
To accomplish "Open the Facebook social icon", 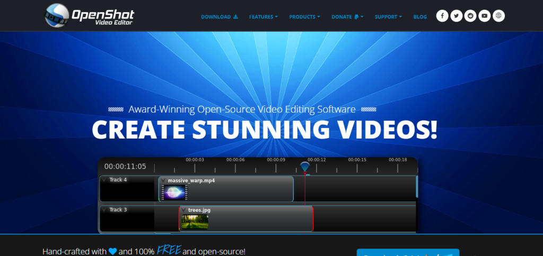I will [442, 16].
